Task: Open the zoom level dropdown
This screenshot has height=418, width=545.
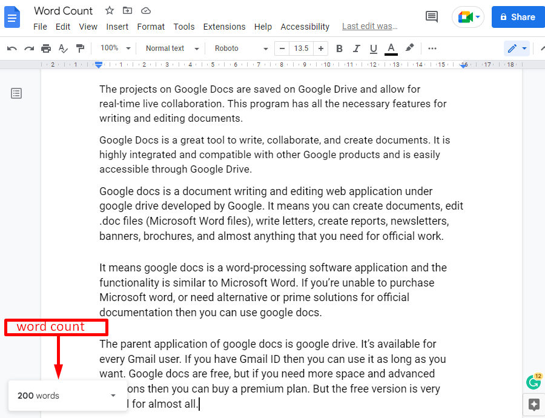Action: click(116, 48)
